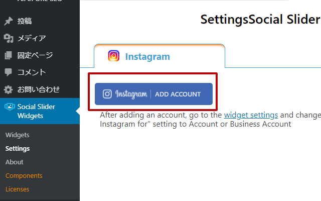Open the About submenu page
This screenshot has height=201, width=321.
click(15, 162)
